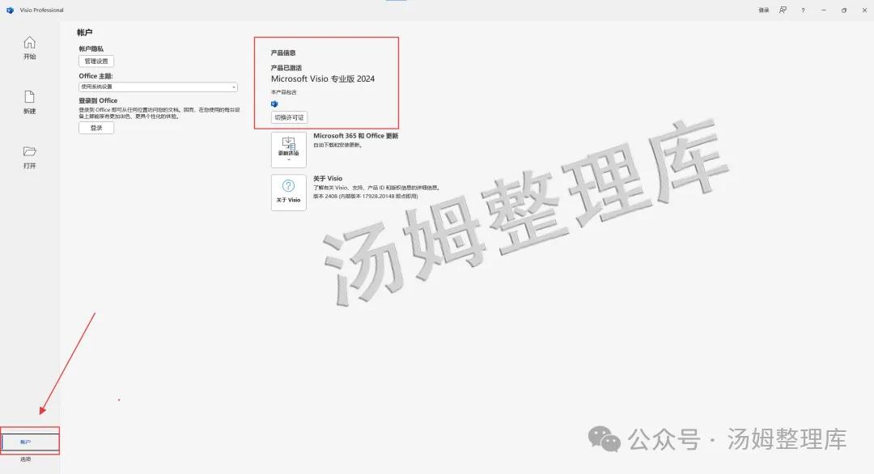Click the 版本 2408 version text
The width and height of the screenshot is (874, 474).
coord(366,196)
